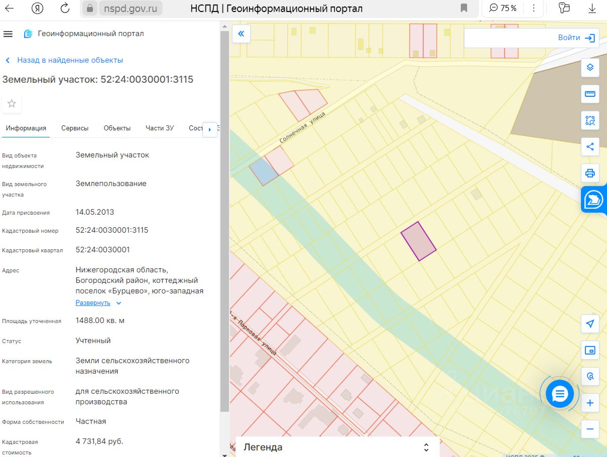The image size is (607, 457).
Task: Click the nspd.gov.ru address field
Action: point(131,8)
